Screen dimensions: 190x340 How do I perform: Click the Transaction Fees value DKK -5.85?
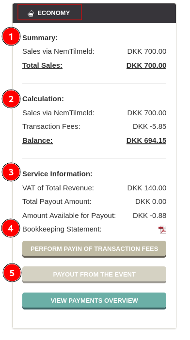coord(150,126)
